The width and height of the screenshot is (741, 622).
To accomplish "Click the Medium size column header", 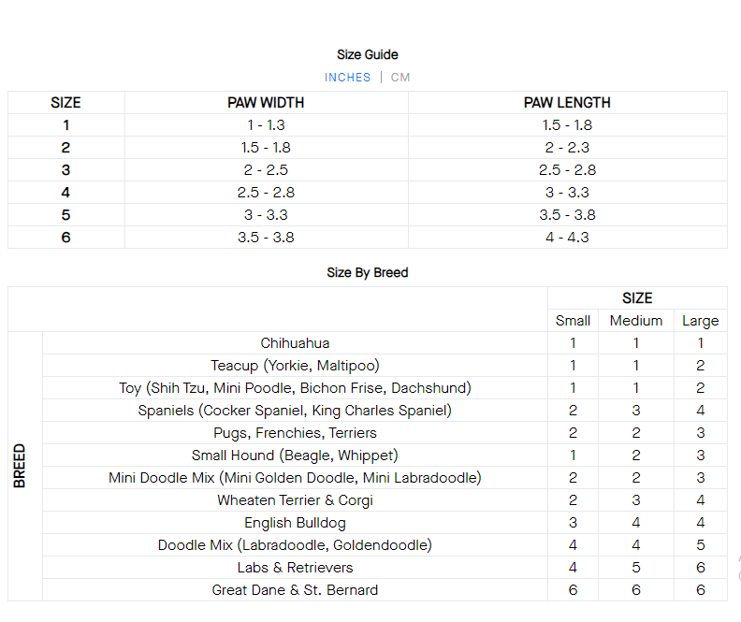I will pos(636,321).
